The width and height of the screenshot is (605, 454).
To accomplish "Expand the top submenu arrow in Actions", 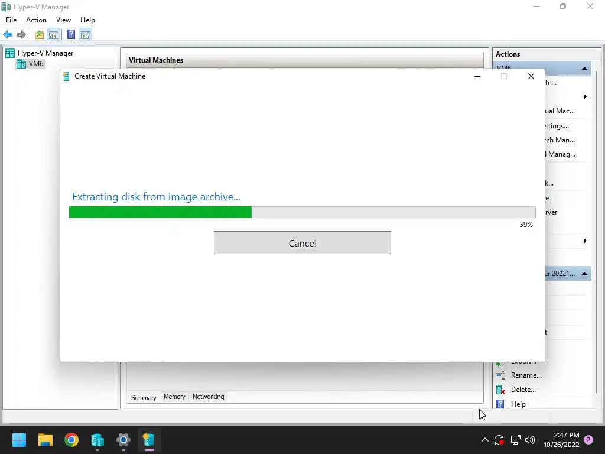I will pos(585,96).
